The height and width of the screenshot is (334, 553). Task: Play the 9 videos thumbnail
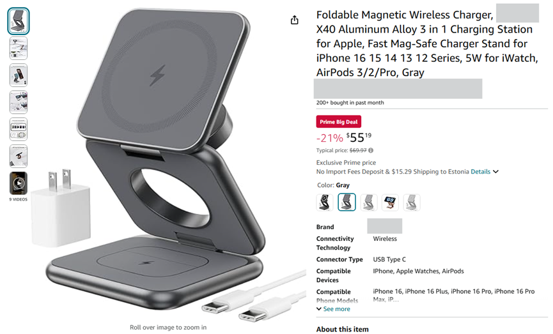tap(19, 183)
